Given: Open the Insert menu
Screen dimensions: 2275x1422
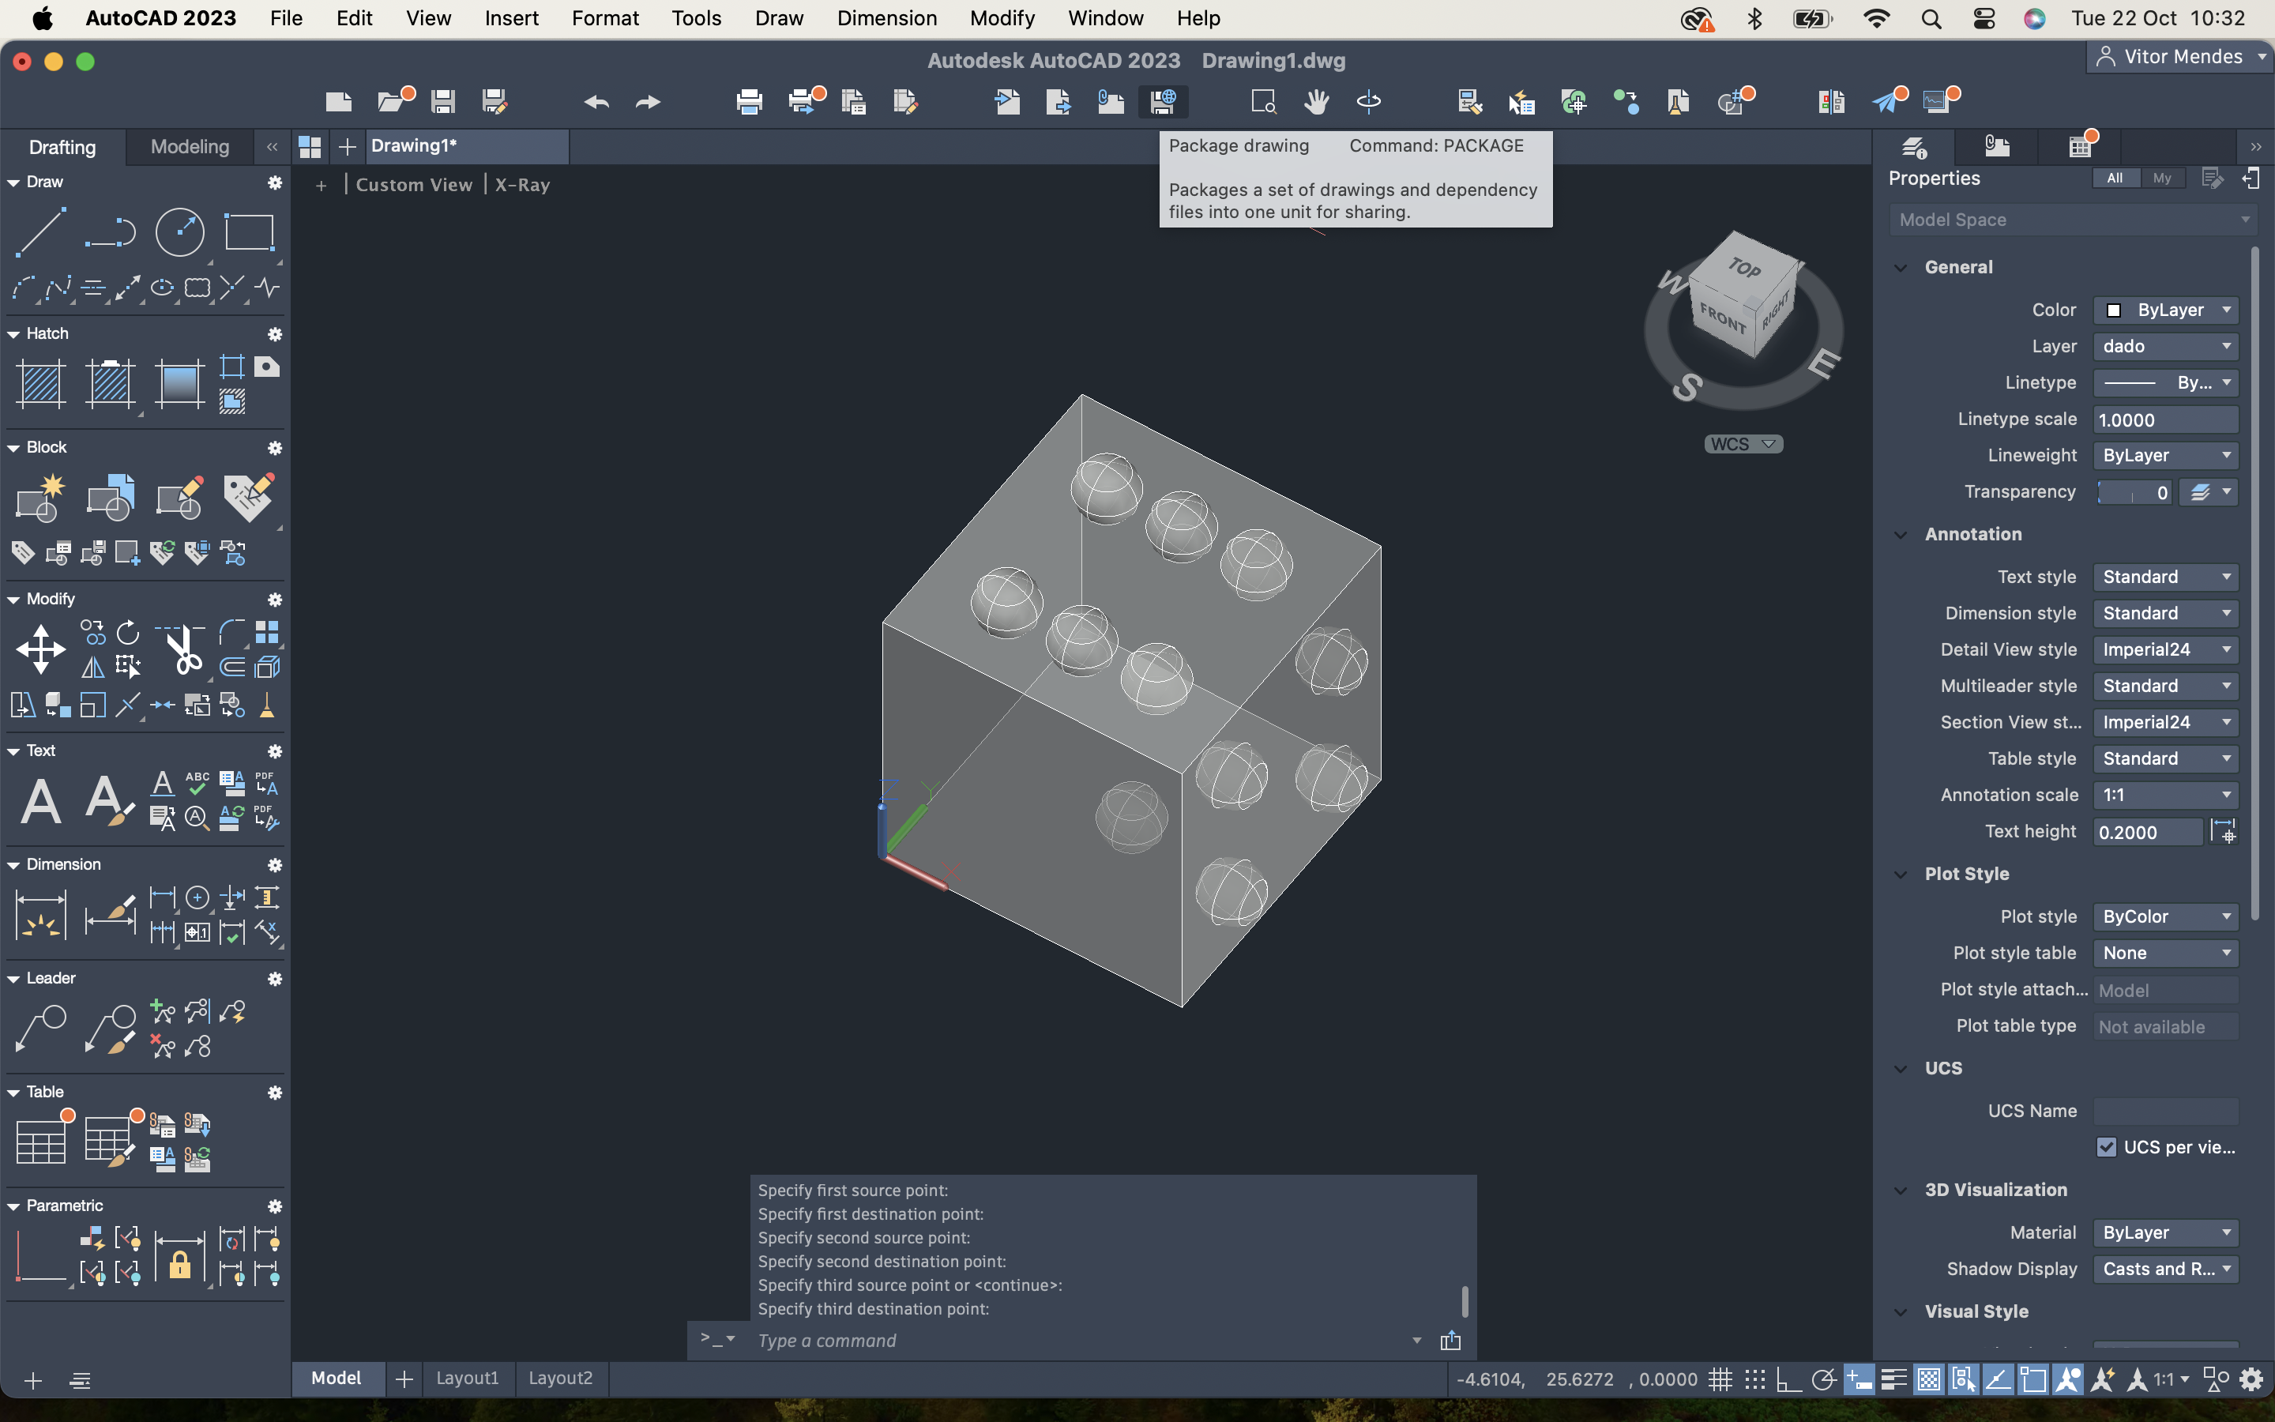Looking at the screenshot, I should (511, 18).
